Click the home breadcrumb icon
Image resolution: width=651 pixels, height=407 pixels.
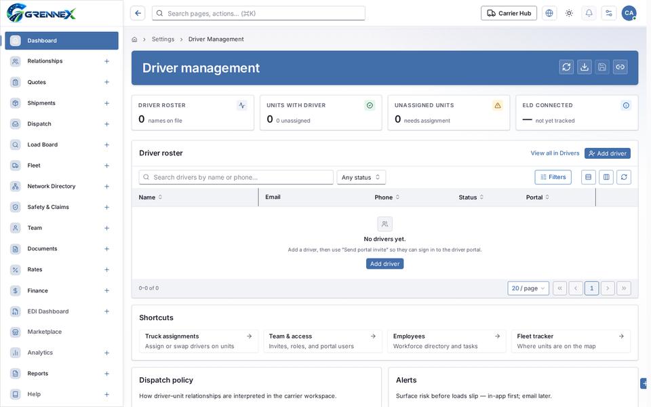point(134,39)
